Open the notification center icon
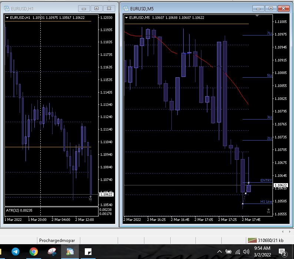 [x=282, y=252]
